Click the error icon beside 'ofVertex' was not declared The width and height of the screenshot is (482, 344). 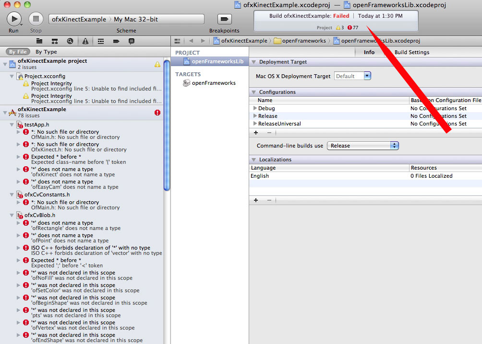tap(26, 322)
